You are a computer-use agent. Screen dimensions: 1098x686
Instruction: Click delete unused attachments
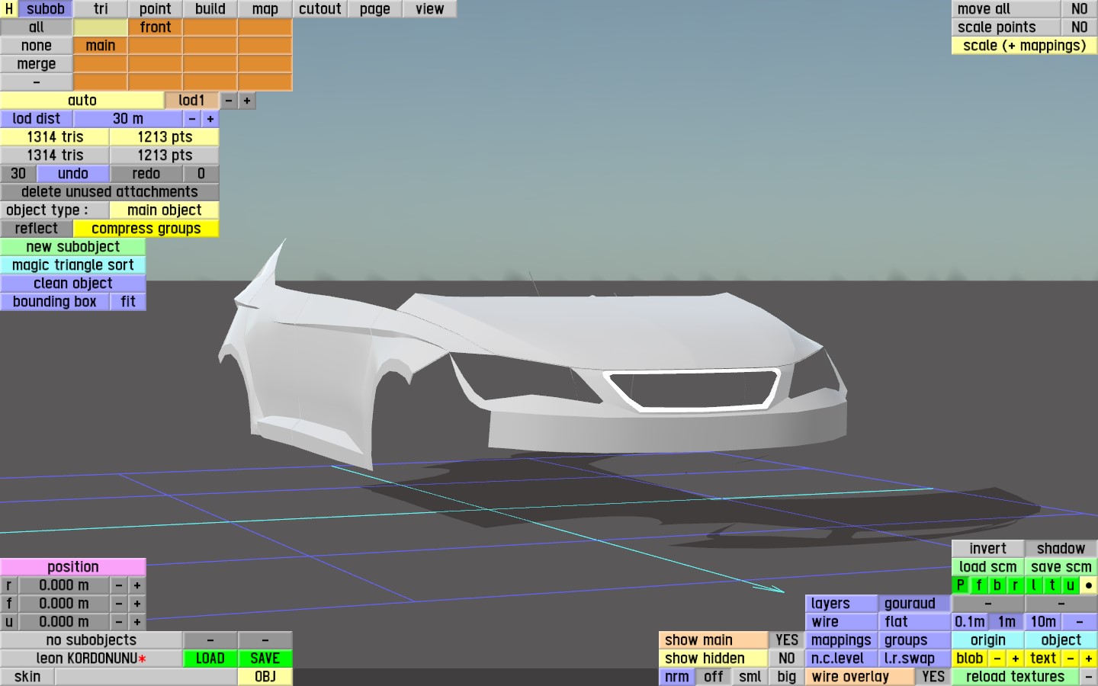tap(110, 192)
